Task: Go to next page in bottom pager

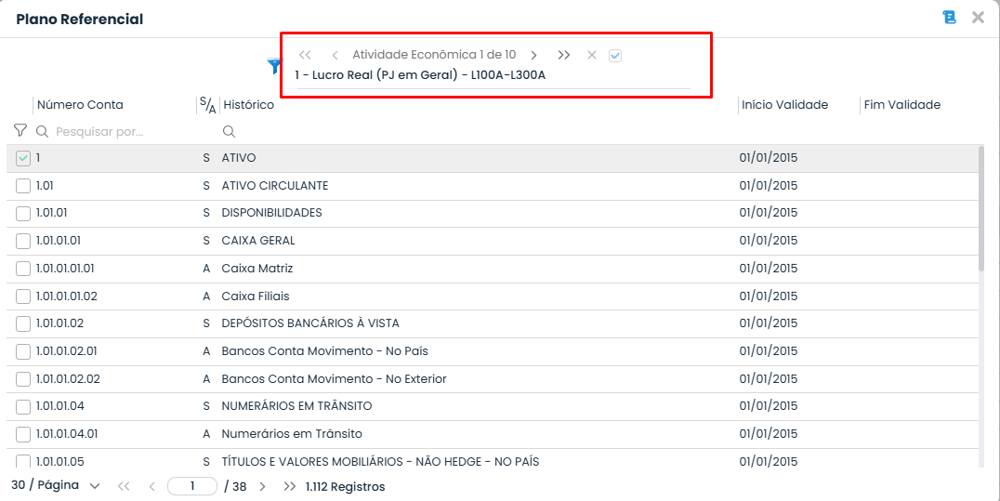Action: point(262,486)
